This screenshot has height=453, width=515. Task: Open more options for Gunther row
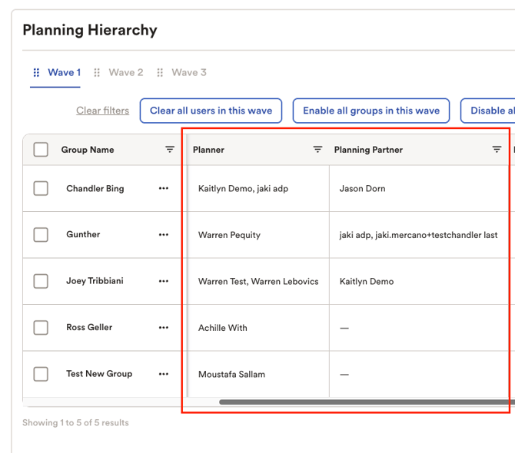(x=164, y=234)
